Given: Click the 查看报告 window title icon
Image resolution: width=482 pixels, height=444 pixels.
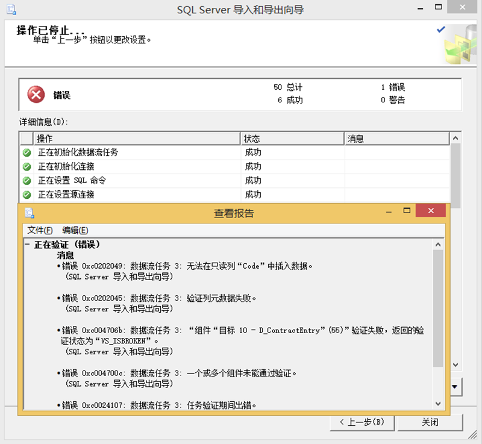Looking at the screenshot, I should point(30,213).
